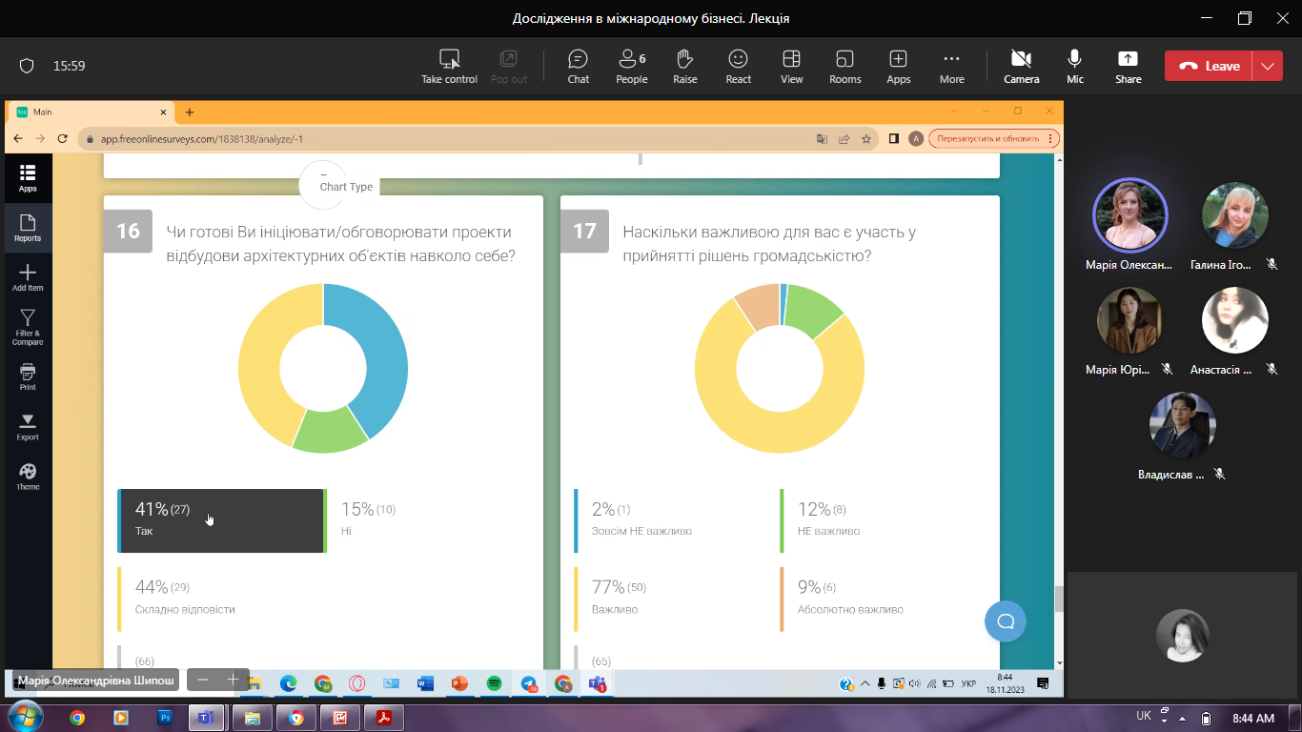Raise your hand in the meeting
The height and width of the screenshot is (732, 1302).
click(684, 66)
